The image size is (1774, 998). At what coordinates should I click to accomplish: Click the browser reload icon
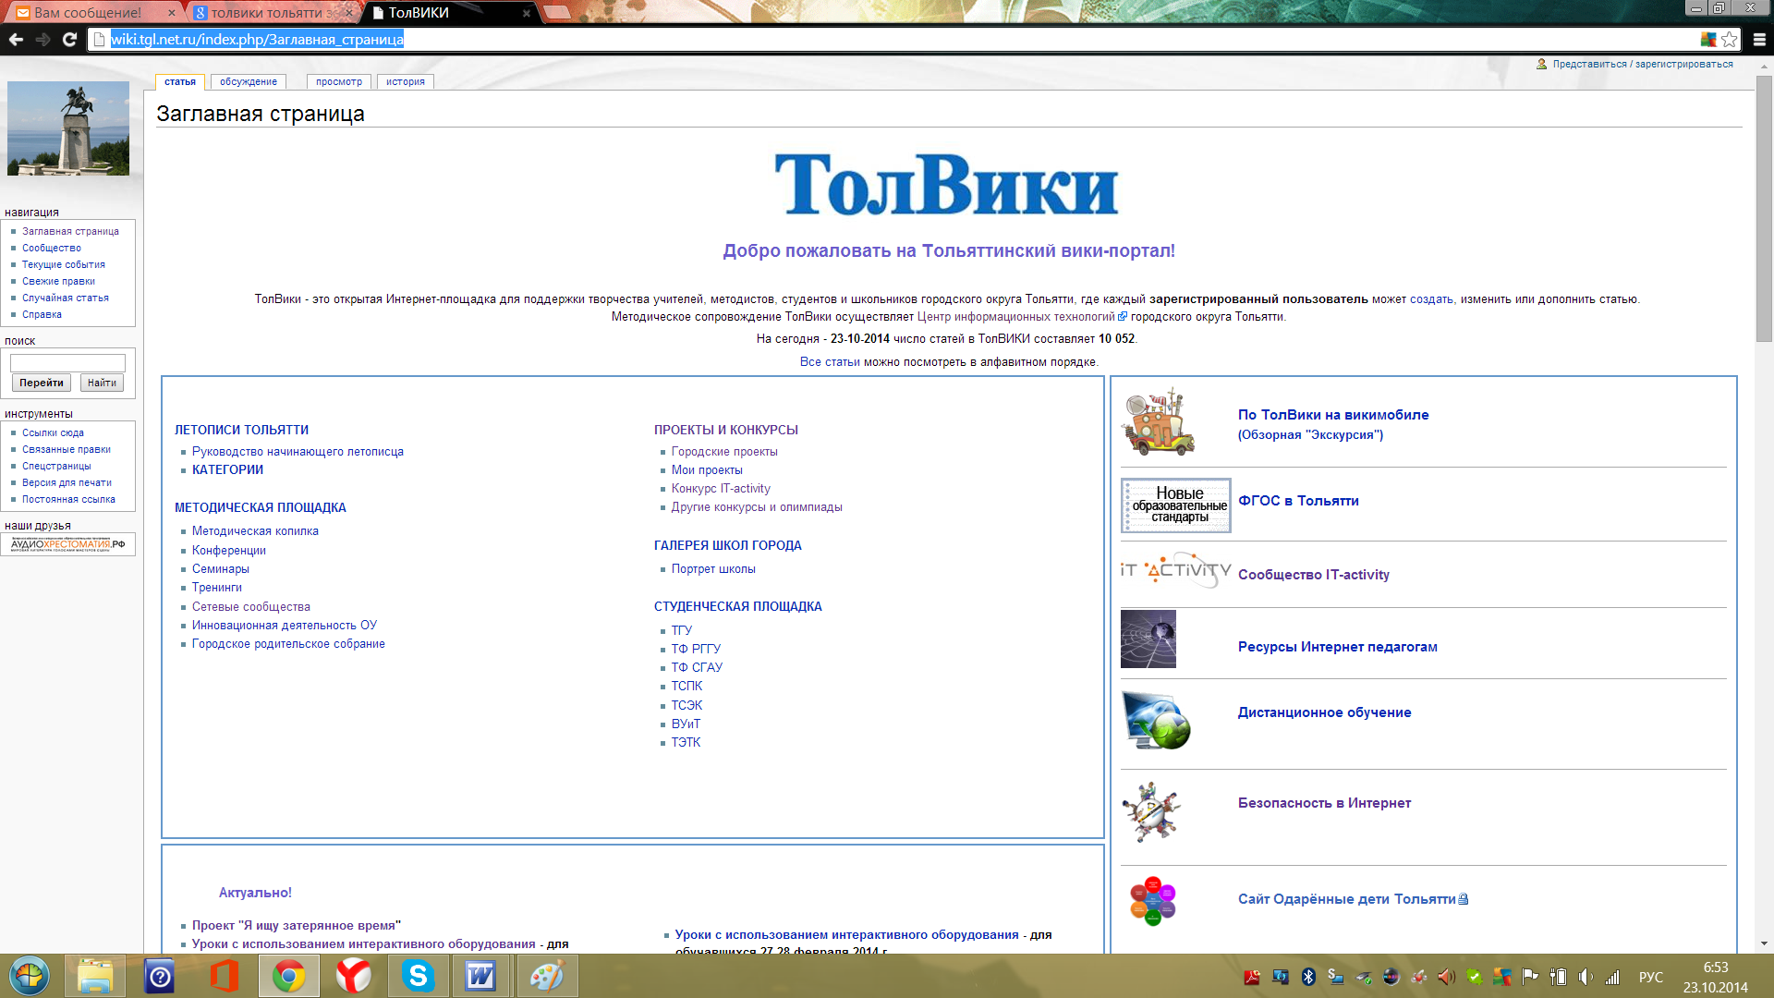[x=69, y=39]
